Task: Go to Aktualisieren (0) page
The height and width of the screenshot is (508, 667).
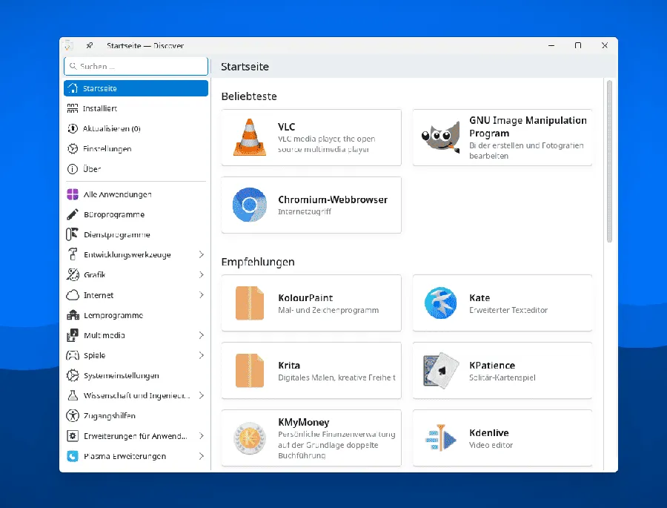Action: point(111,128)
